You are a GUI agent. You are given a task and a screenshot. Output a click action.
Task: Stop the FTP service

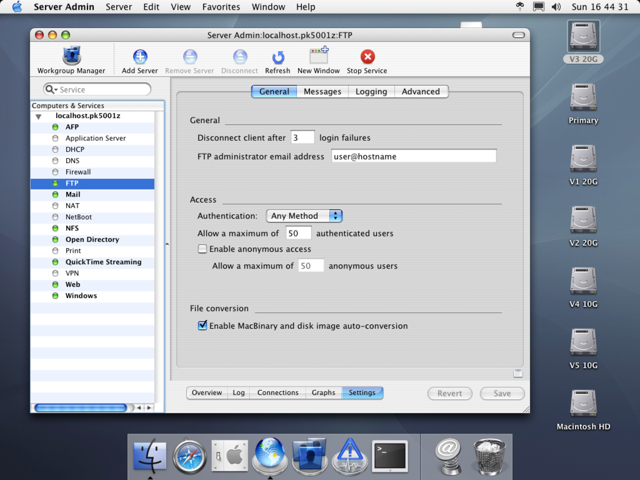[367, 61]
